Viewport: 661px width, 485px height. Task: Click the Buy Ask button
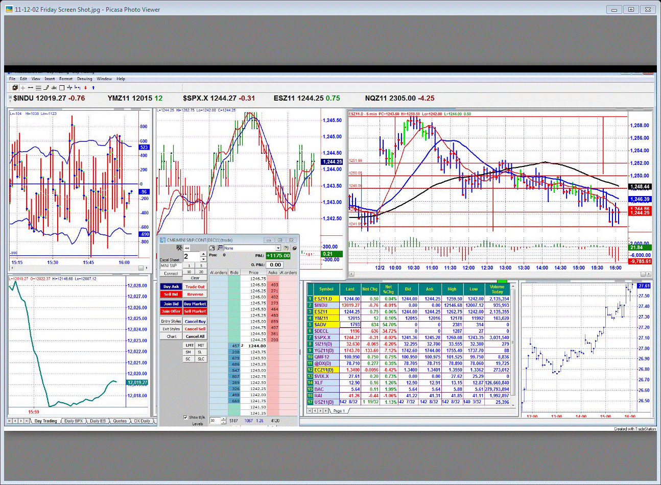tap(171, 287)
